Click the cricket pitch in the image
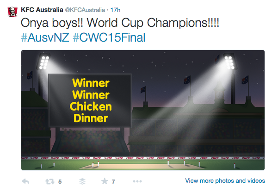 click(142, 167)
